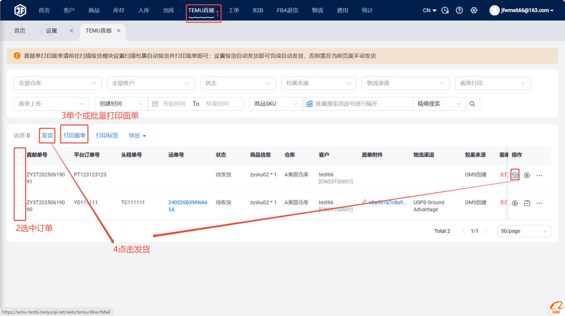
Task: Open the 全部仓库 dropdown
Action: pyautogui.click(x=58, y=83)
